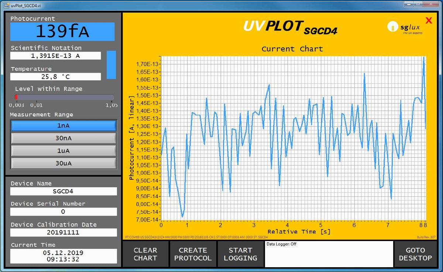Choose the 30uA measurement range
This screenshot has height=272, width=443.
[63, 163]
